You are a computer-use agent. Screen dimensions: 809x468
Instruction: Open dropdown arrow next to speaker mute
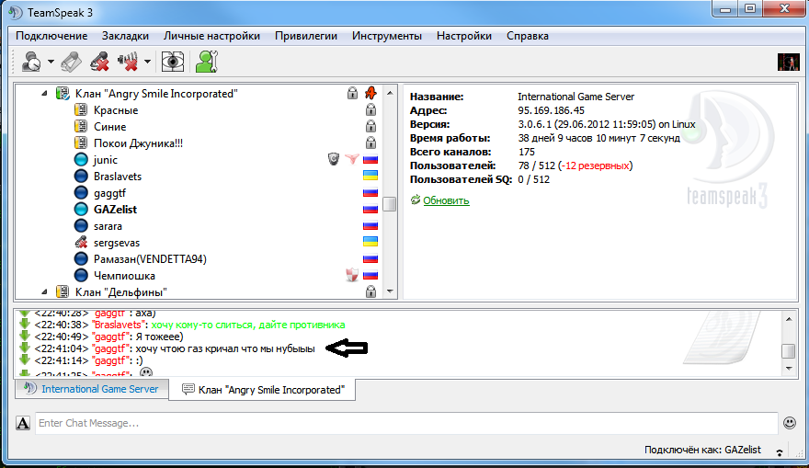pos(147,62)
